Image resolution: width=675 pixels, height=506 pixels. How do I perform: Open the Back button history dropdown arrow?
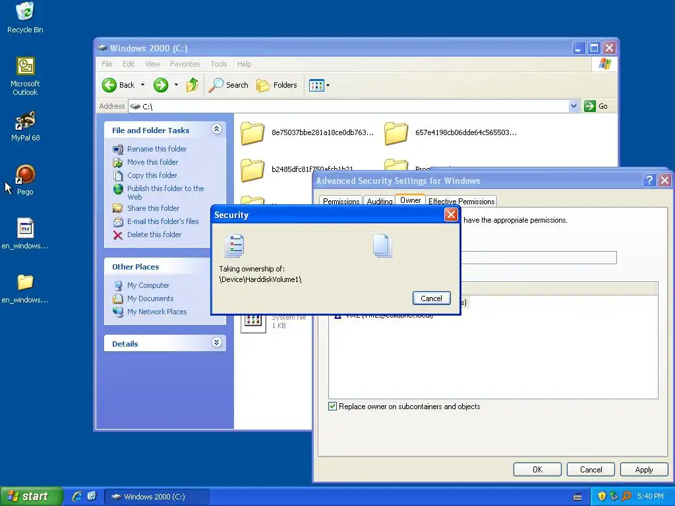click(x=142, y=85)
